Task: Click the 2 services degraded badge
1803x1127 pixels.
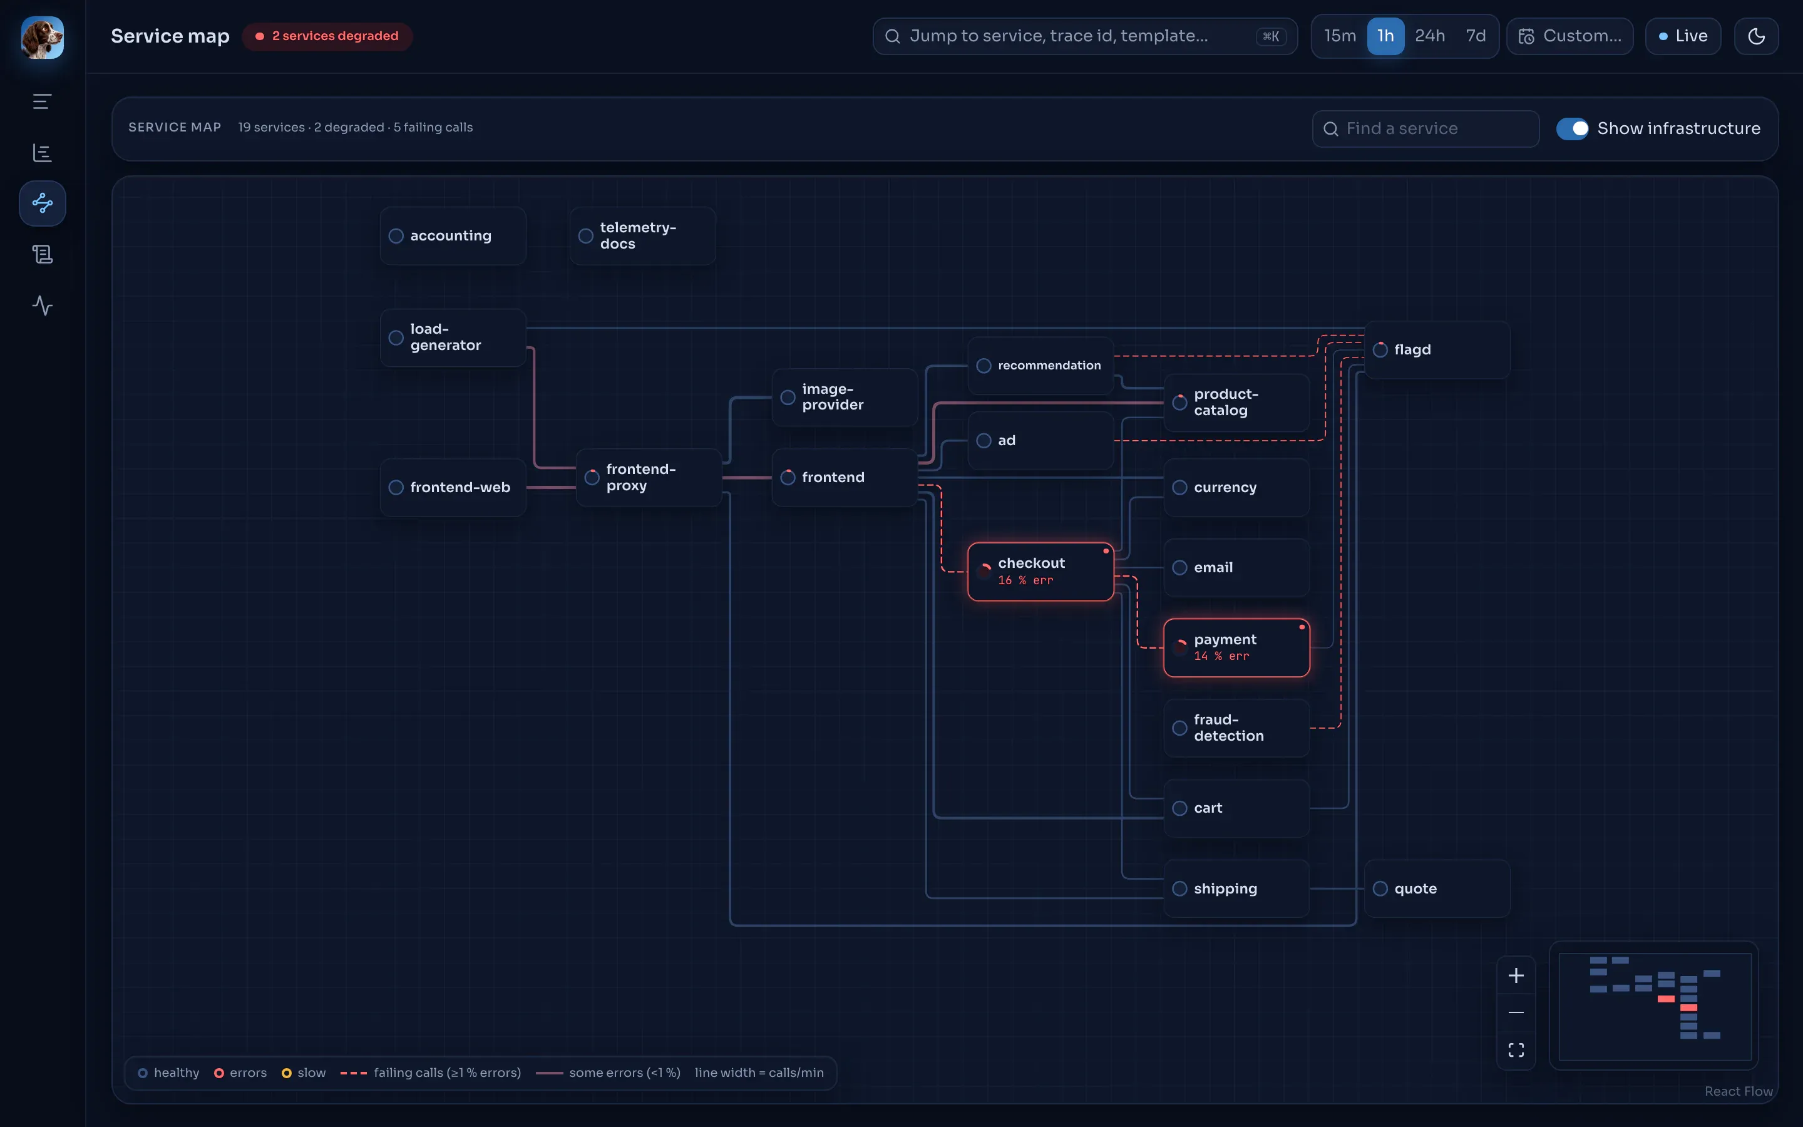Action: 327,36
